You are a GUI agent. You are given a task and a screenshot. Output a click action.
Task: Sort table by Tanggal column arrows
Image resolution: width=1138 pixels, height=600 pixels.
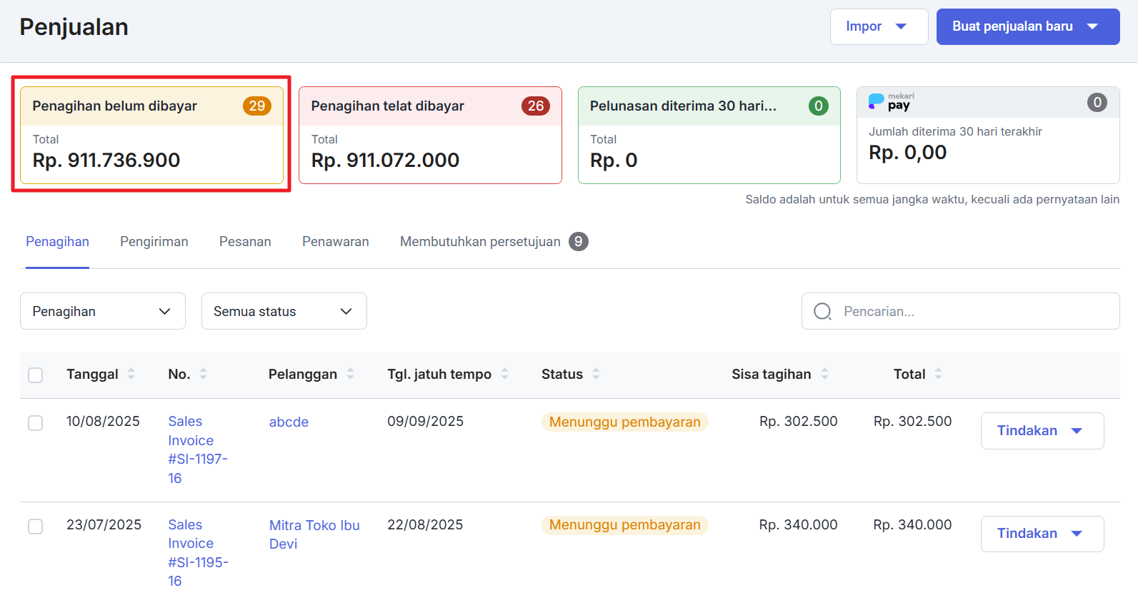coord(131,374)
